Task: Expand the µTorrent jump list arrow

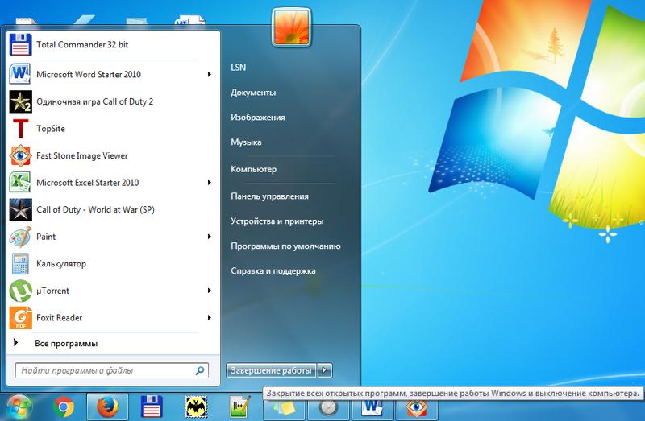Action: click(x=209, y=291)
